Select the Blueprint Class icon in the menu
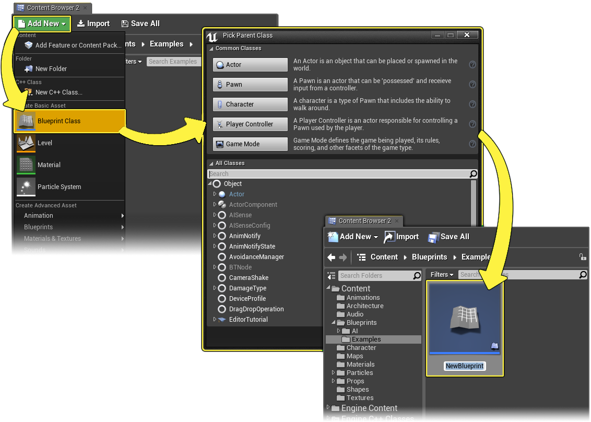The width and height of the screenshot is (591, 422). tap(26, 121)
